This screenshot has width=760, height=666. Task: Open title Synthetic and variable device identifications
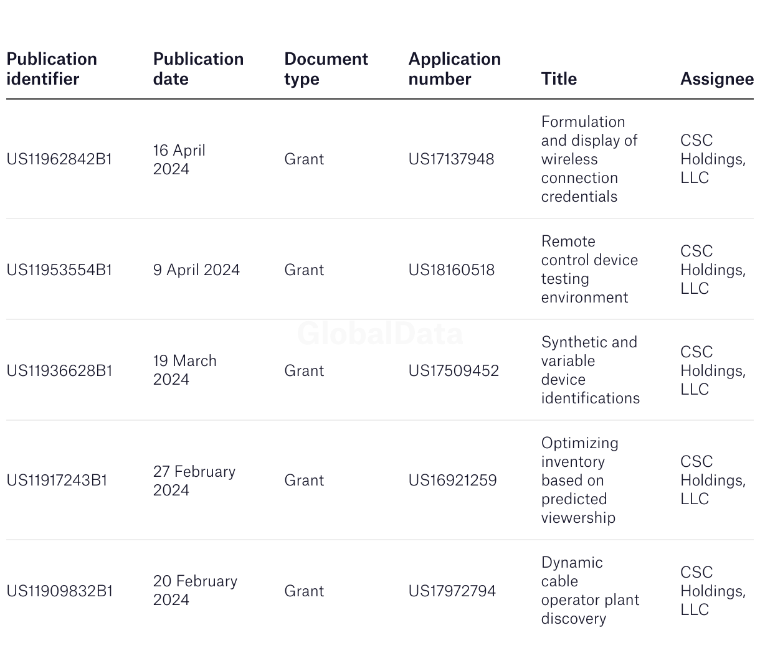tap(590, 370)
